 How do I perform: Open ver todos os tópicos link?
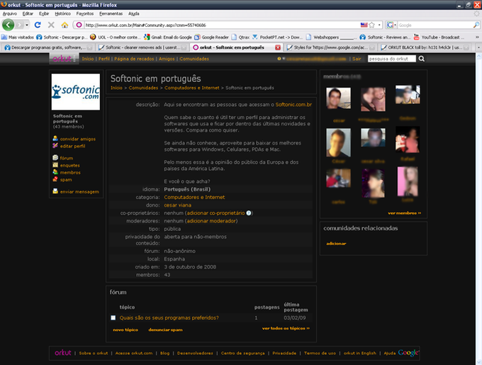point(286,328)
